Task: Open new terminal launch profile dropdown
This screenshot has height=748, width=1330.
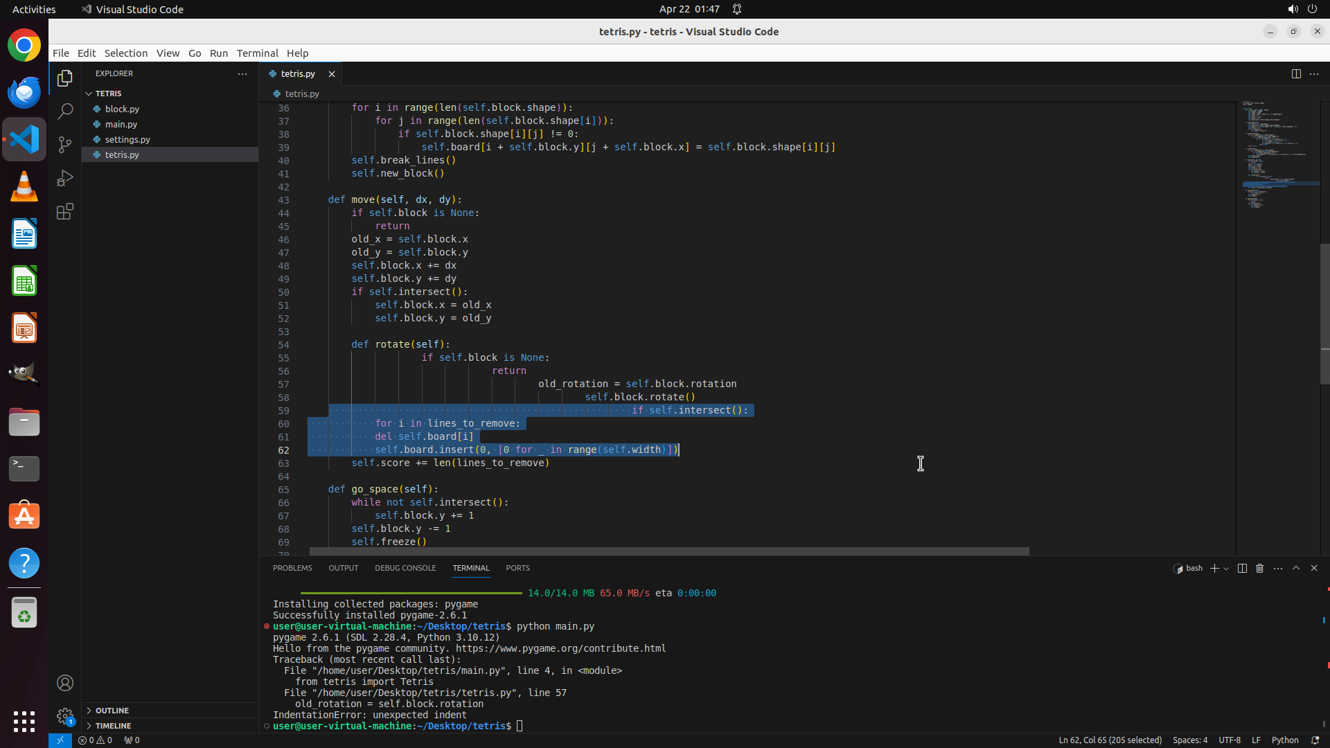Action: click(1226, 568)
